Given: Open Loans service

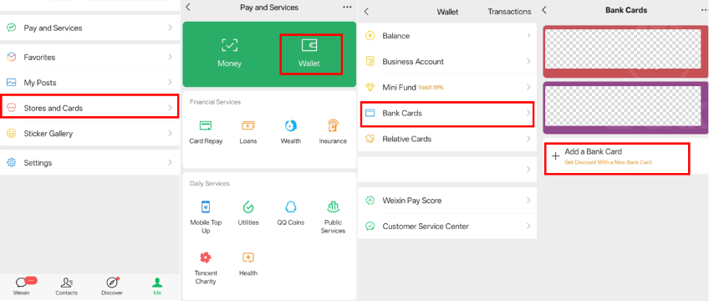Looking at the screenshot, I should tap(248, 131).
